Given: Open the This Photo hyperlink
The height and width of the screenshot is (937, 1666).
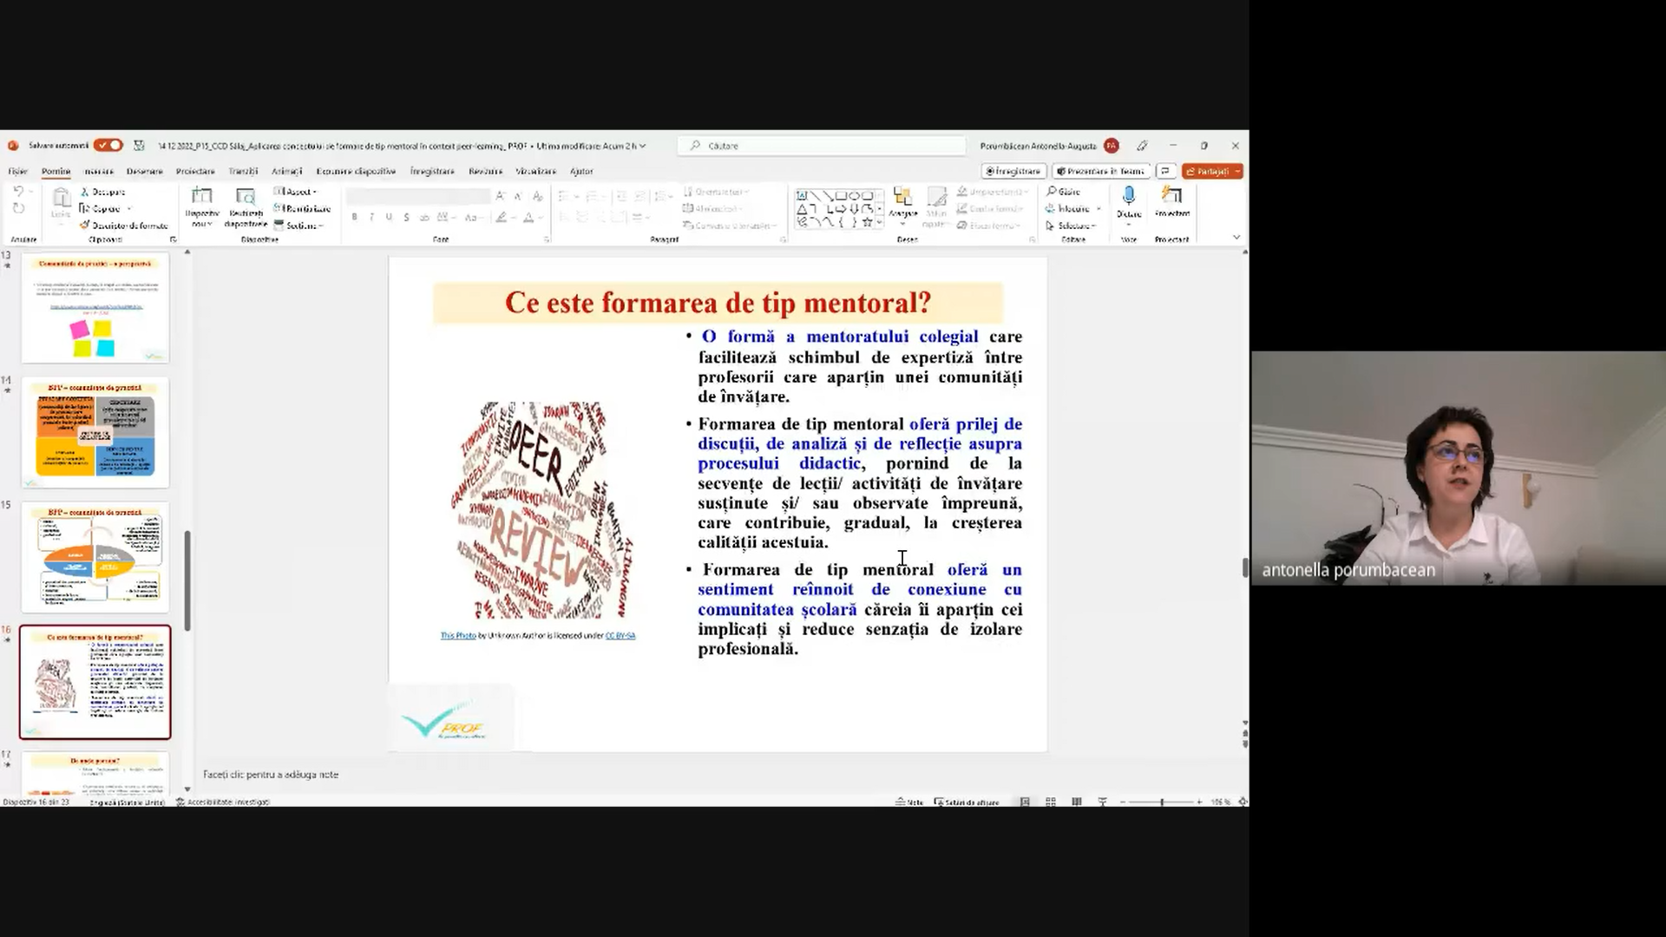Looking at the screenshot, I should tap(458, 636).
